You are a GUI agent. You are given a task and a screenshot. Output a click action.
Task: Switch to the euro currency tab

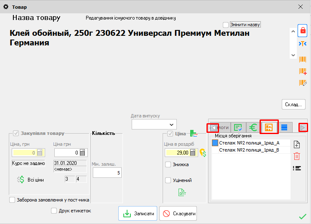[x=252, y=127]
